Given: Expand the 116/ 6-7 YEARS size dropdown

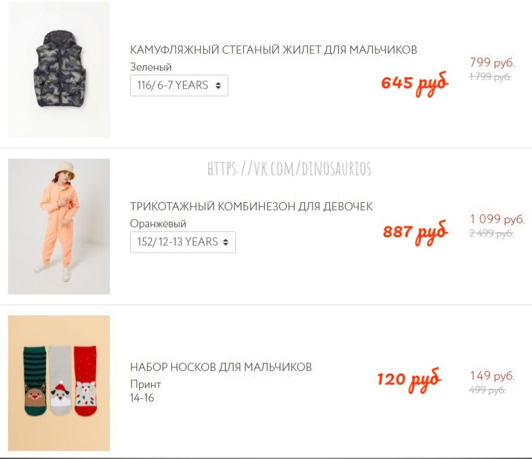Looking at the screenshot, I should pos(179,85).
